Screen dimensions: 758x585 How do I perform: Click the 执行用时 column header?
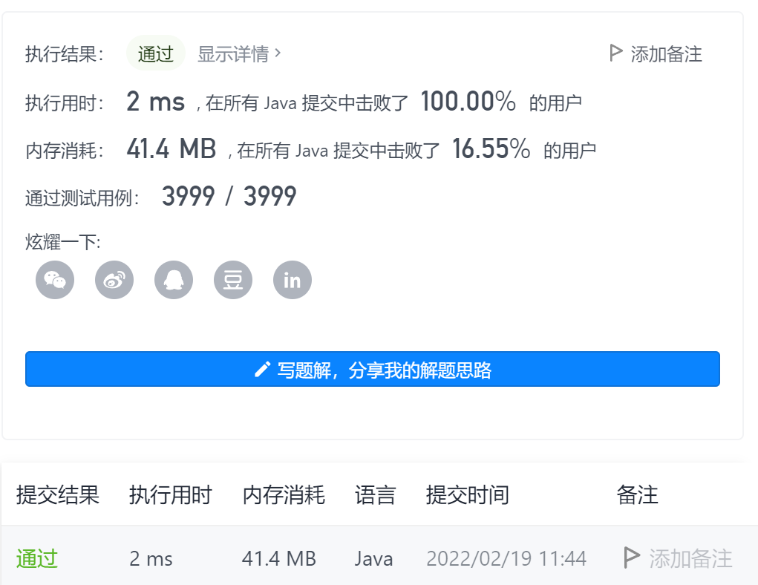click(169, 495)
